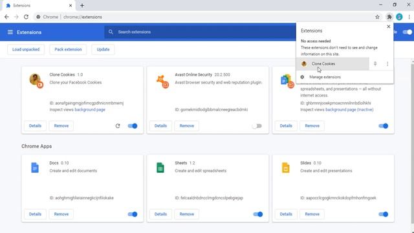Image resolution: width=414 pixels, height=233 pixels.
Task: Go back with browser back arrow
Action: 6,17
